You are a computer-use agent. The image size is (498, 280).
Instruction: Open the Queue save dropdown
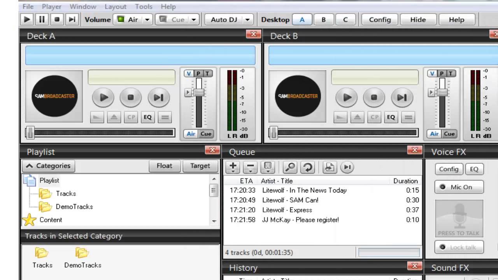[x=268, y=167]
